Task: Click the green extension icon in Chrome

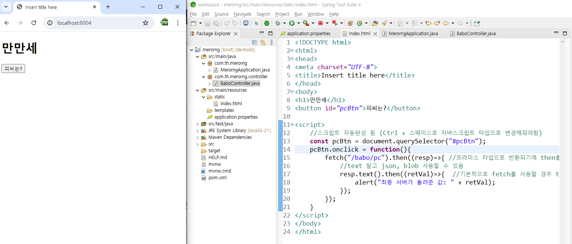Action: point(164,22)
